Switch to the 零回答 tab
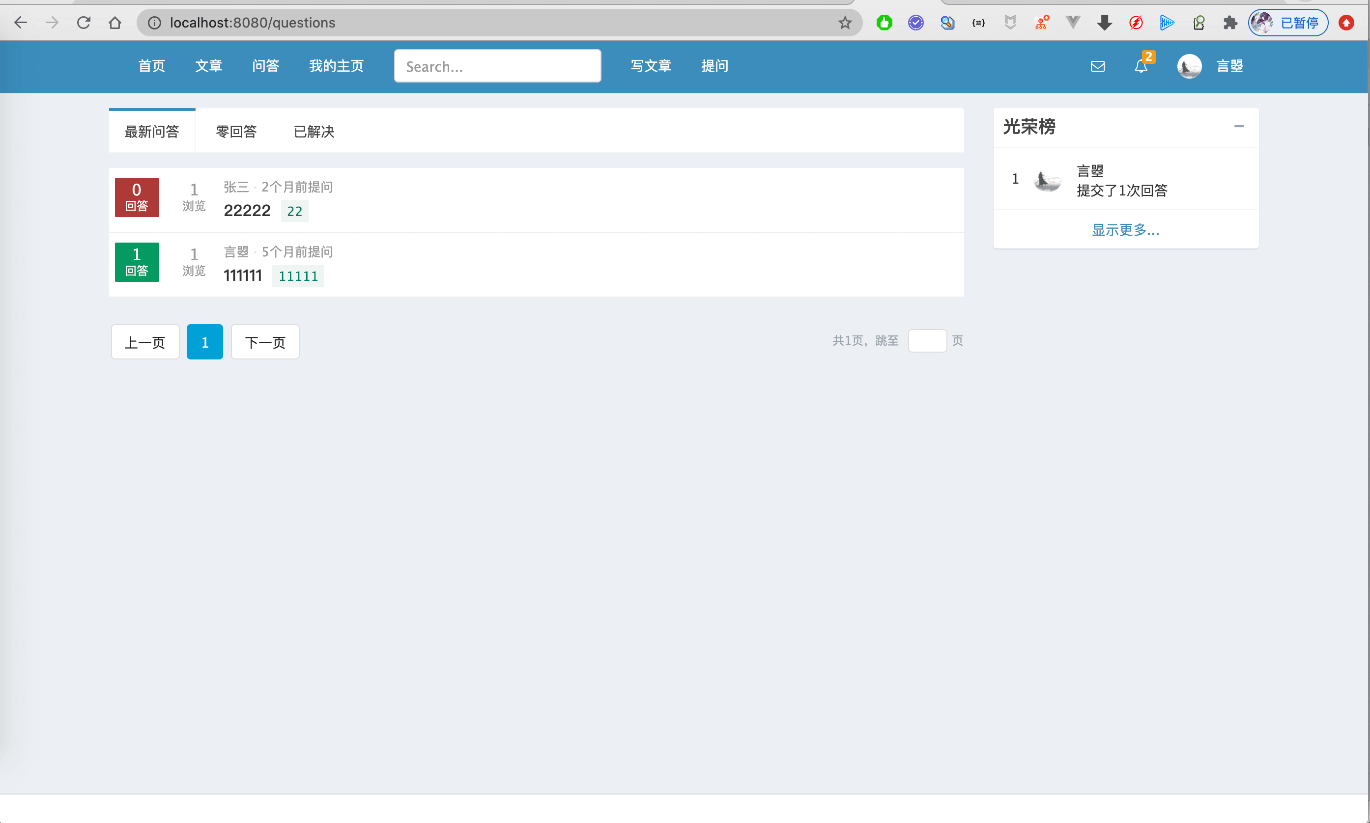Screen dimensions: 1370x823 (236, 132)
